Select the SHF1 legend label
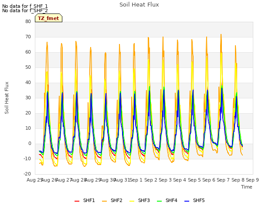 coord(89,200)
